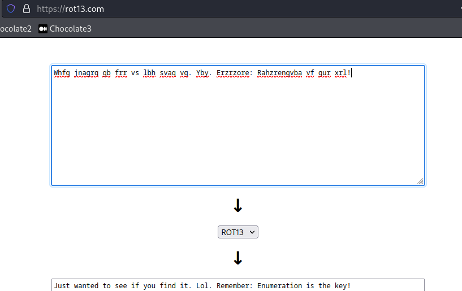Click the tracking protection shield icon
462x291 pixels.
coord(11,9)
